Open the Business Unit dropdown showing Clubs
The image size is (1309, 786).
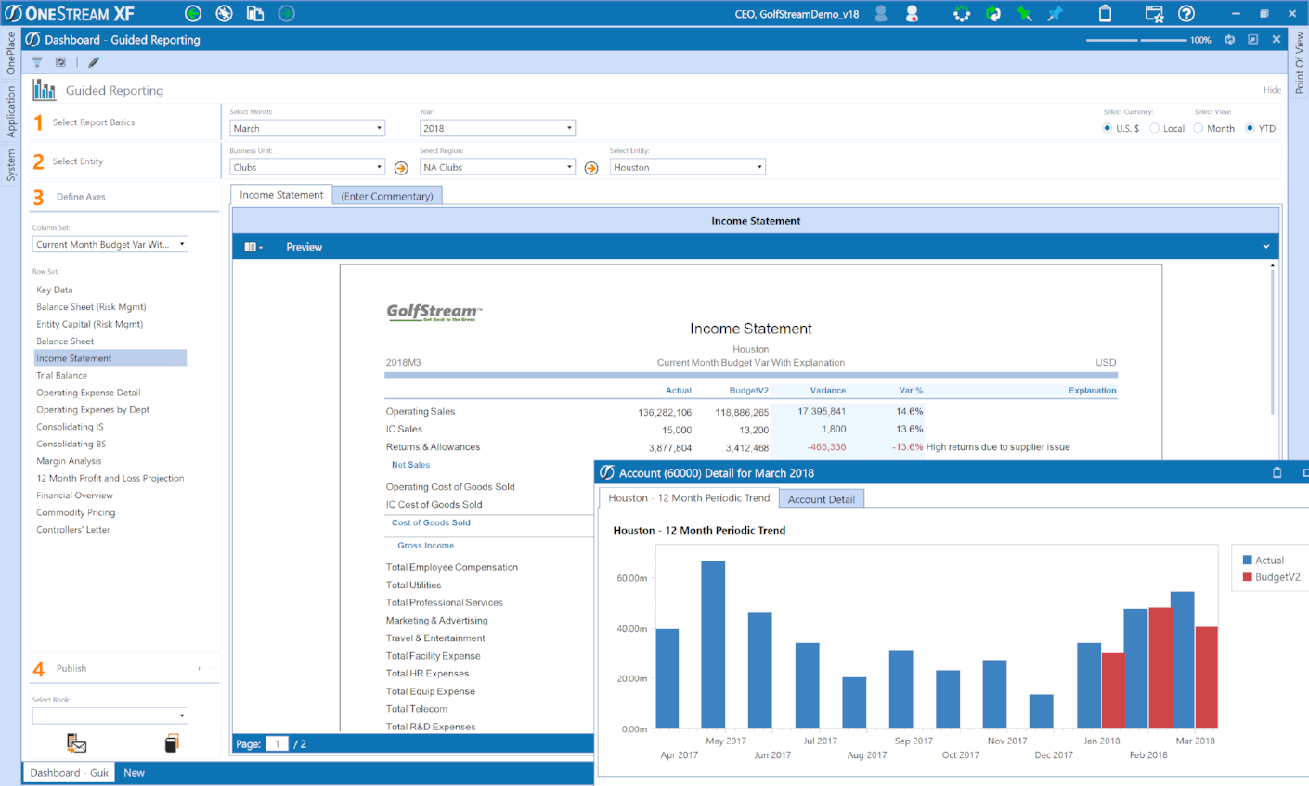pos(307,167)
